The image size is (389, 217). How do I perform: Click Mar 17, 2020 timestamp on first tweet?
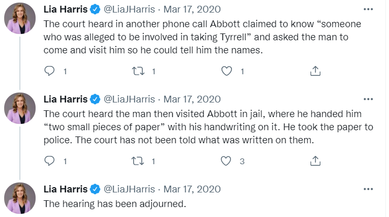[192, 9]
